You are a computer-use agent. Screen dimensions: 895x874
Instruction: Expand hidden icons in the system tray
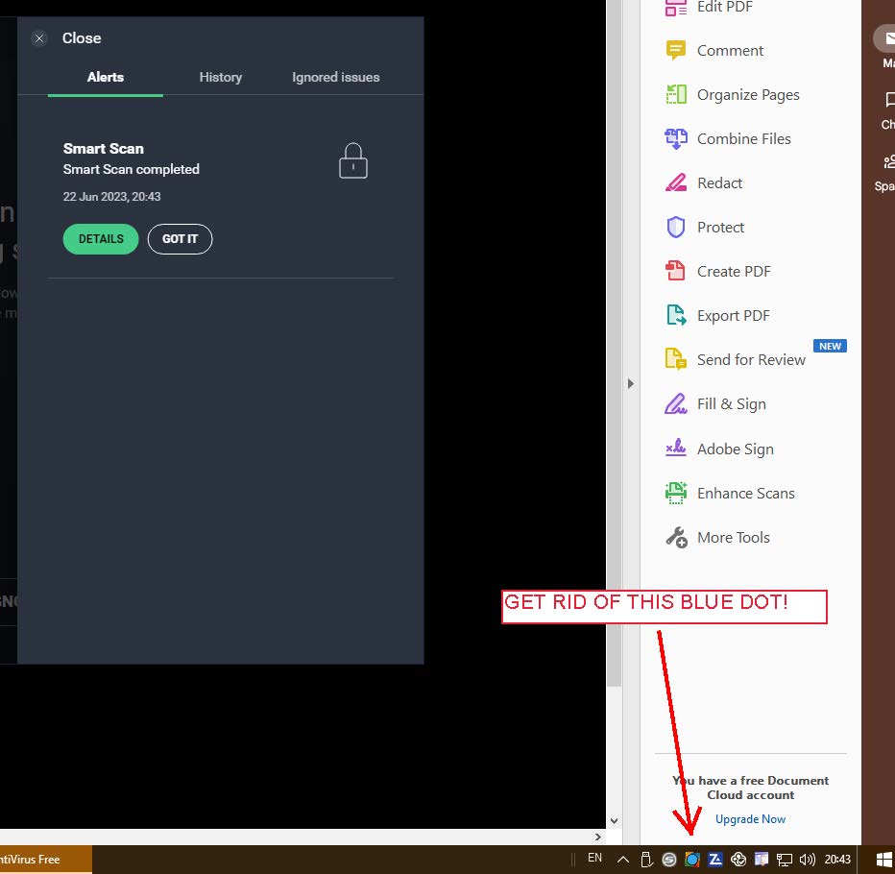point(622,859)
